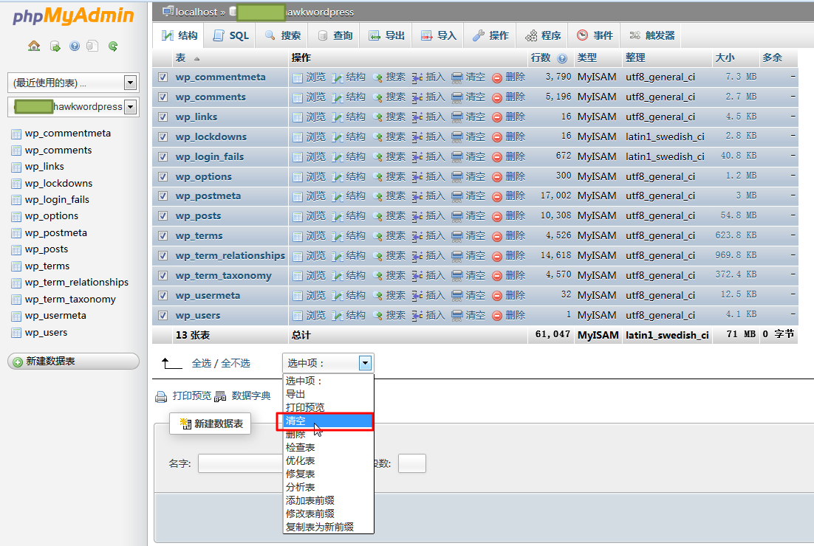Screen dimensions: 814x546
Task: Click search icon for wp_links row
Action: [x=377, y=117]
